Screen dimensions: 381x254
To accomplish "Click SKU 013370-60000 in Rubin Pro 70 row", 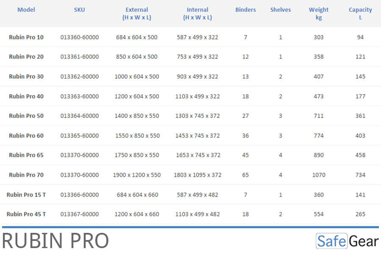I will coord(80,175).
